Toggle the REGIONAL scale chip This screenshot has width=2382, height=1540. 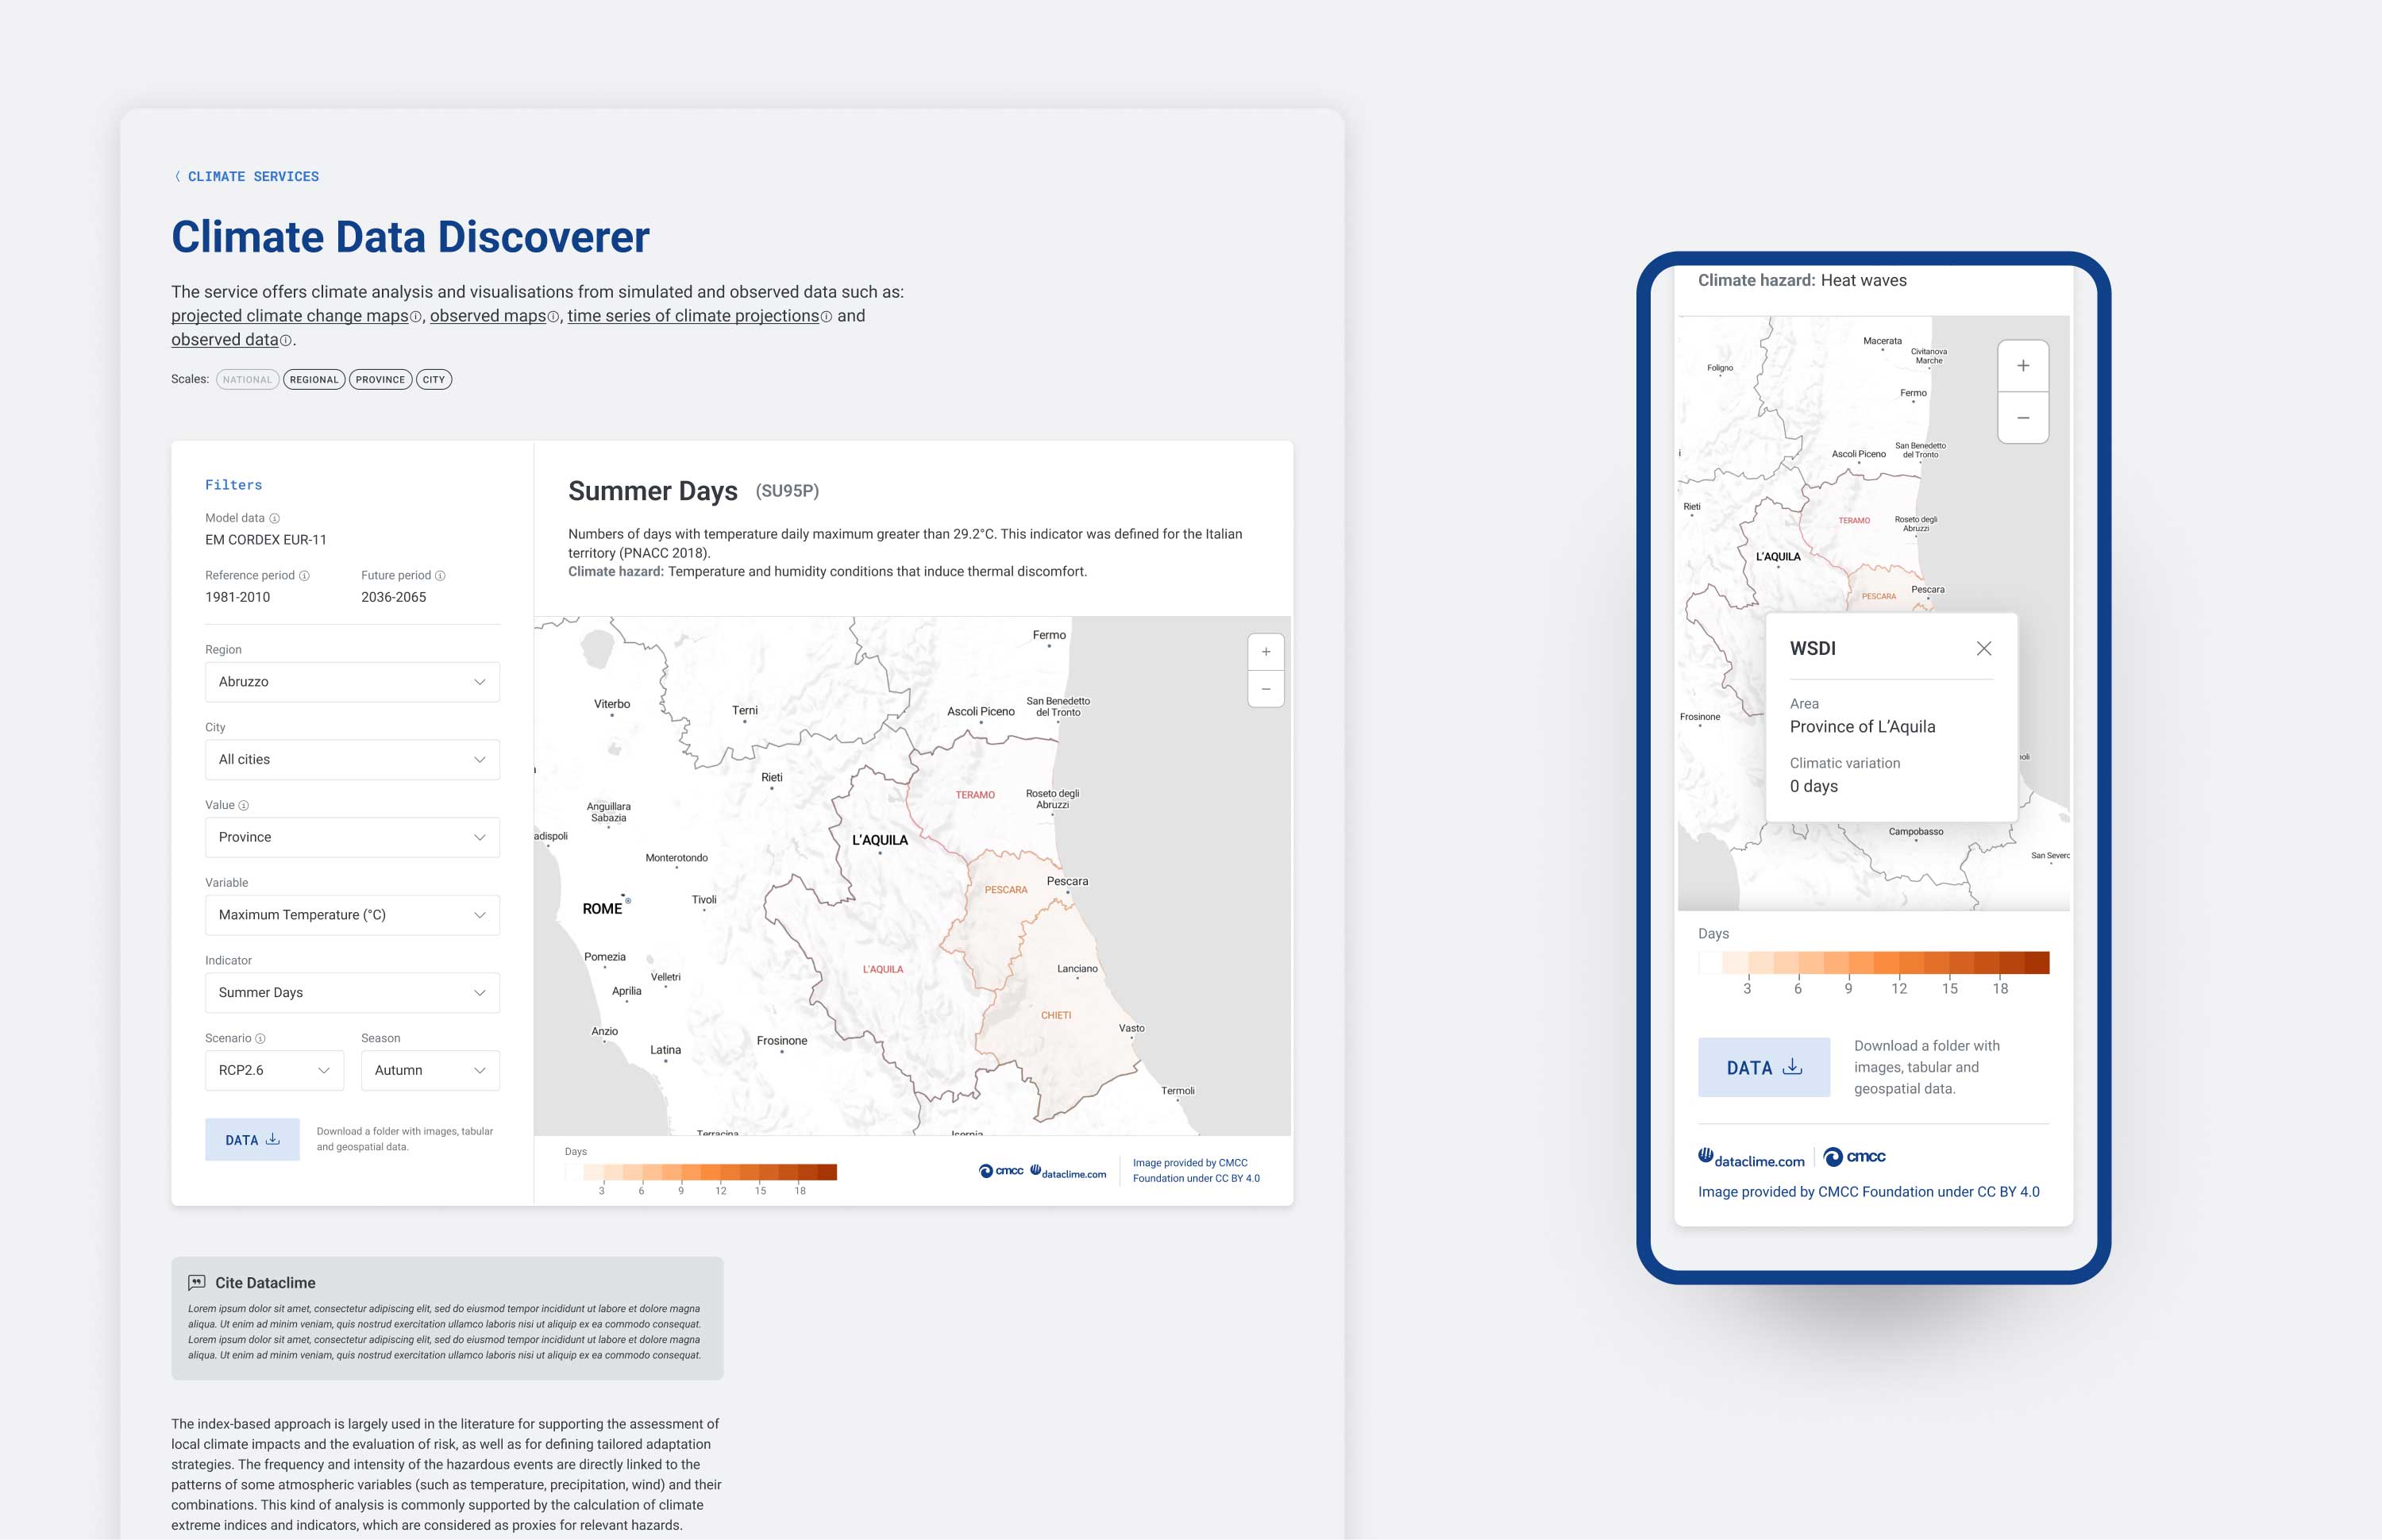pos(314,379)
